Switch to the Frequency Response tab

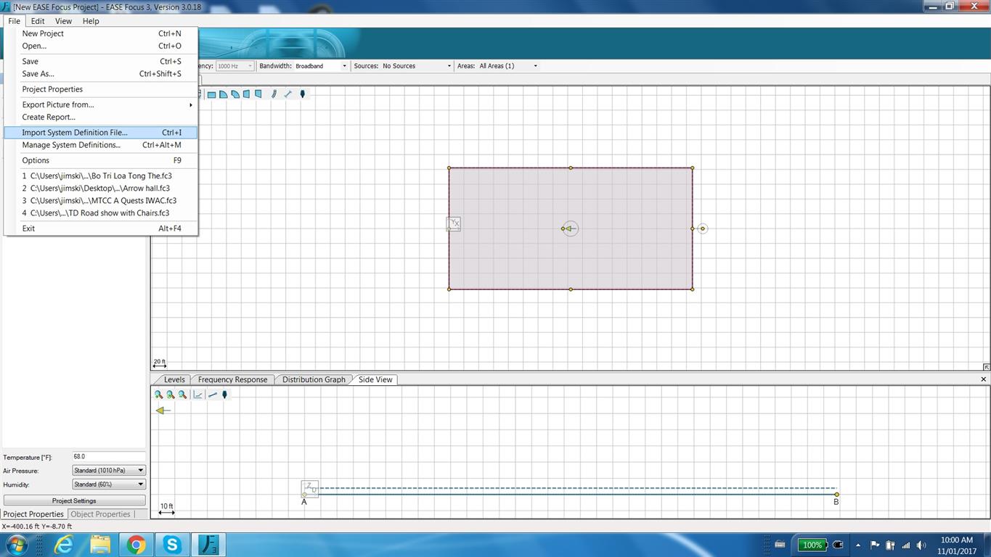[232, 379]
